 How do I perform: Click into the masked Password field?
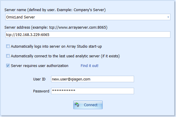coord(92,91)
